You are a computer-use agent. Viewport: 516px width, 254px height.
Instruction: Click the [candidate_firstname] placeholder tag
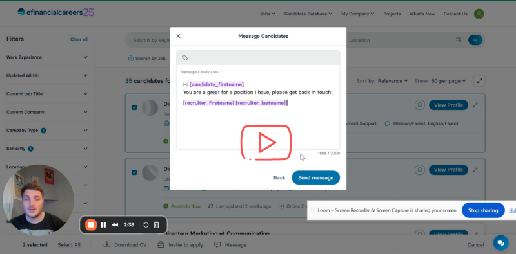click(x=217, y=84)
